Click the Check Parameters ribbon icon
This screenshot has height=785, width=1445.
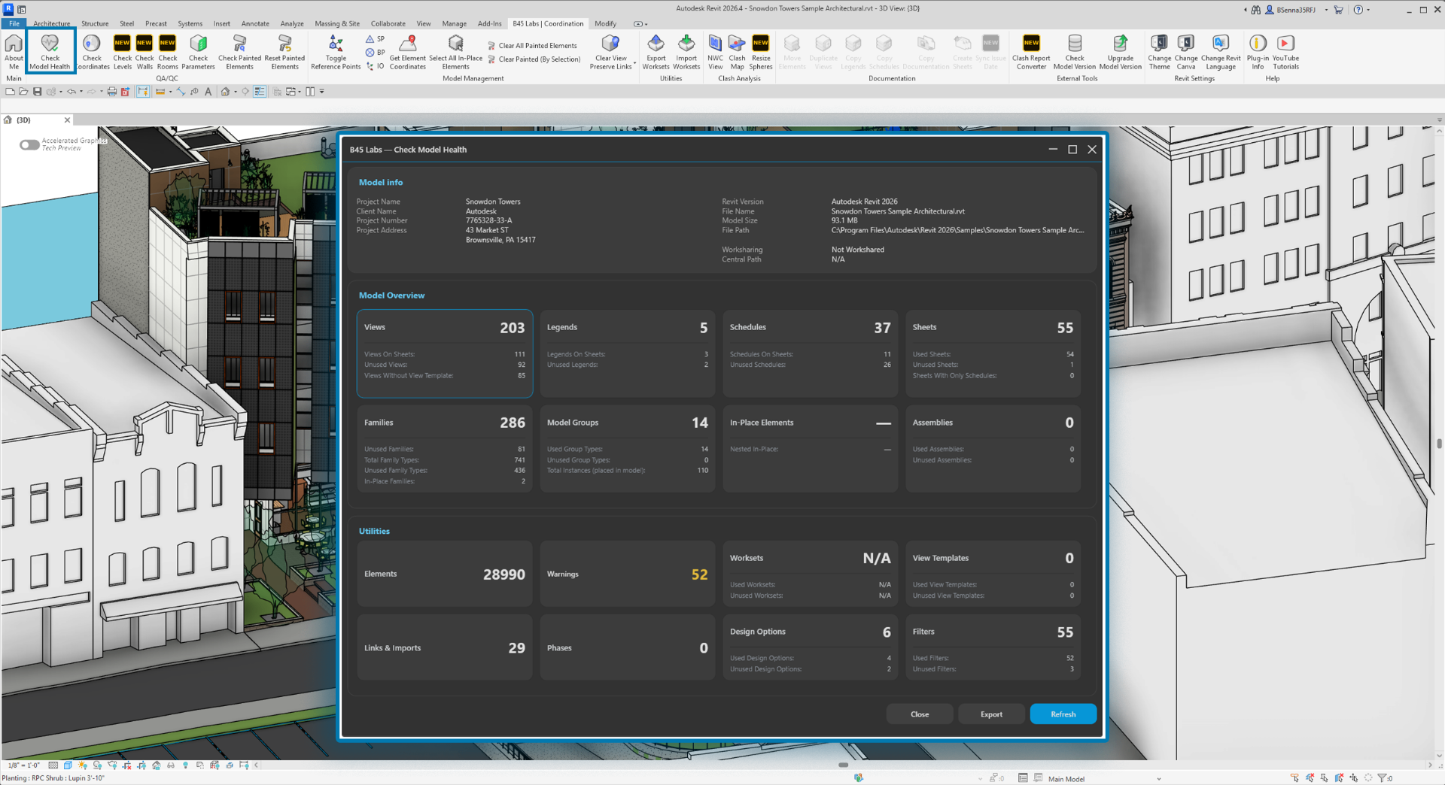click(198, 52)
